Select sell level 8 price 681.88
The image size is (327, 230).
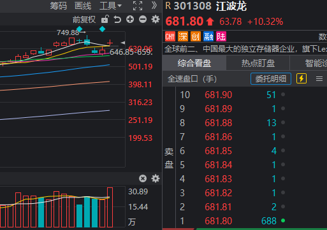tap(219, 123)
